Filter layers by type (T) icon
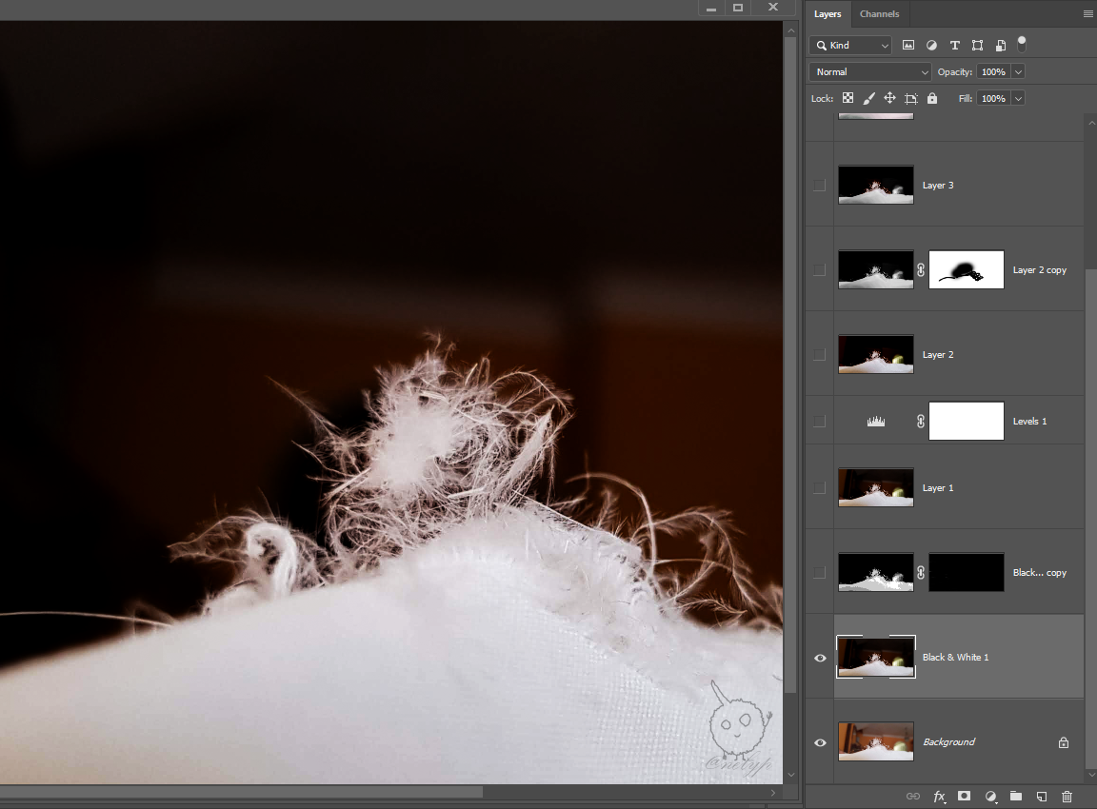The height and width of the screenshot is (809, 1097). 954,46
